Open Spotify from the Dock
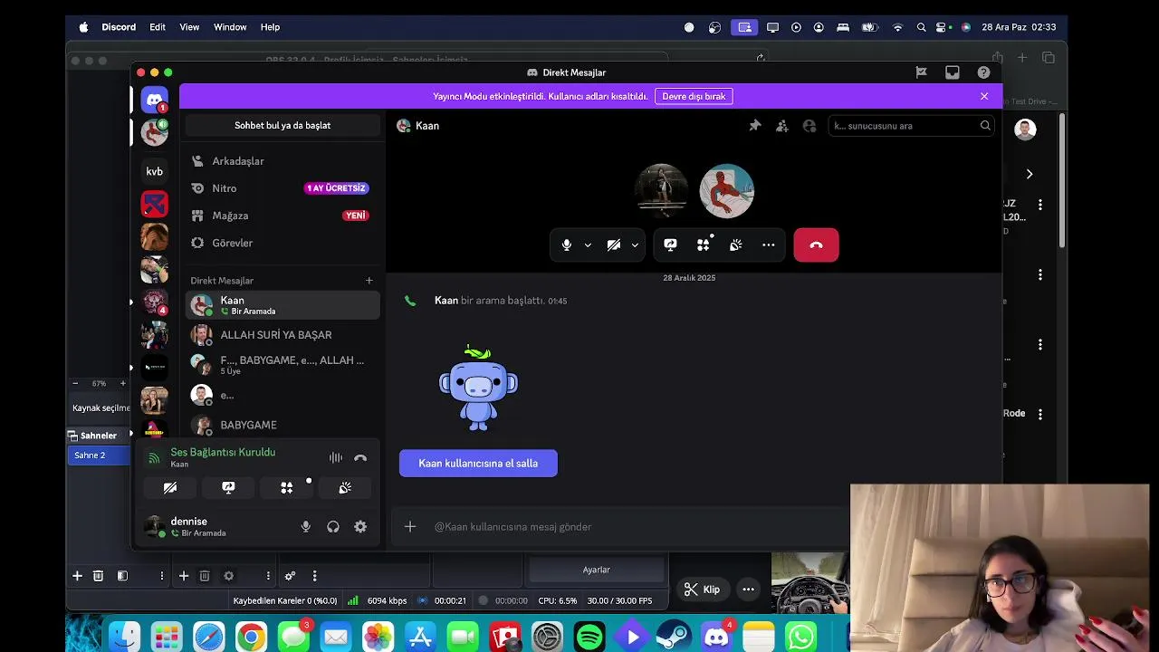 tap(589, 638)
